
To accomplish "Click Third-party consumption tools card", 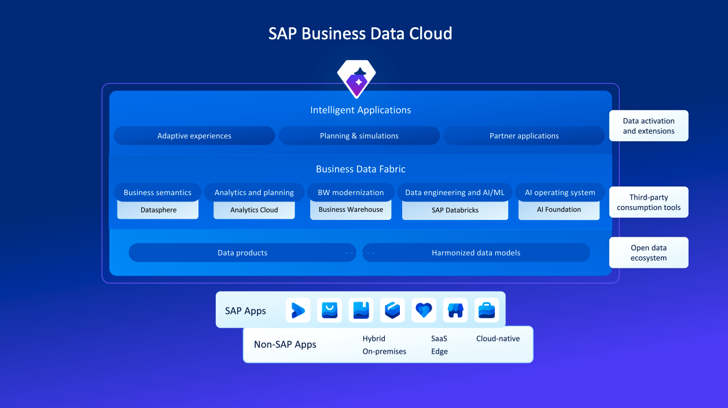I will pyautogui.click(x=649, y=202).
